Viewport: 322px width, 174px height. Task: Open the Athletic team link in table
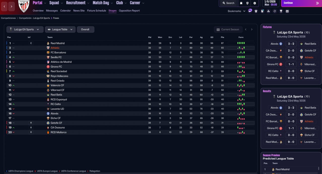tap(55, 48)
